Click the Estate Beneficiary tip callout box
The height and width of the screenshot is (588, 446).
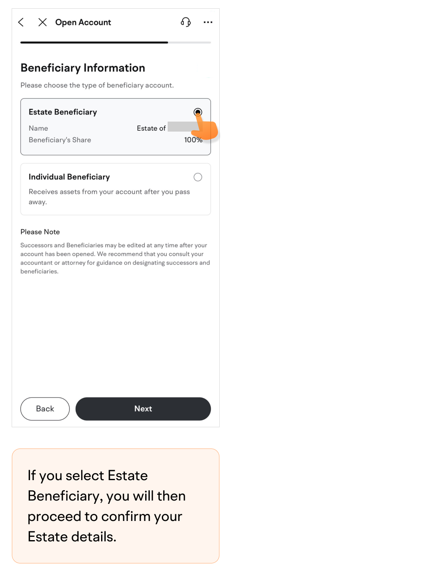(116, 506)
